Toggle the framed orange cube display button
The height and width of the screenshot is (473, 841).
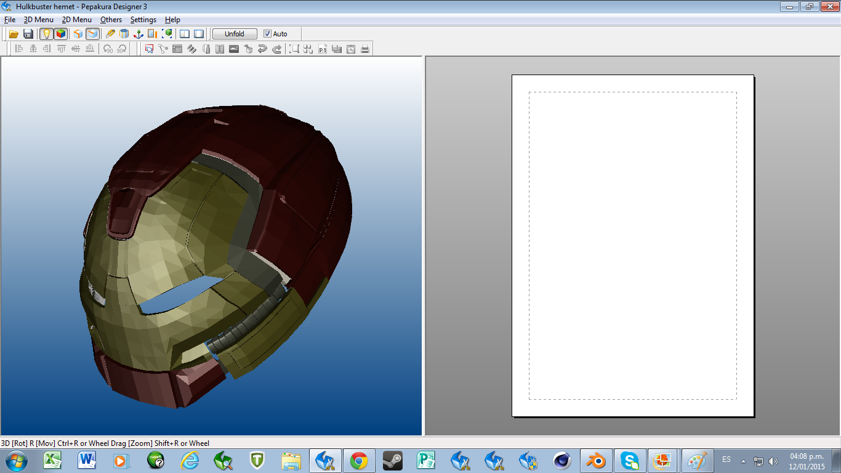click(x=92, y=34)
